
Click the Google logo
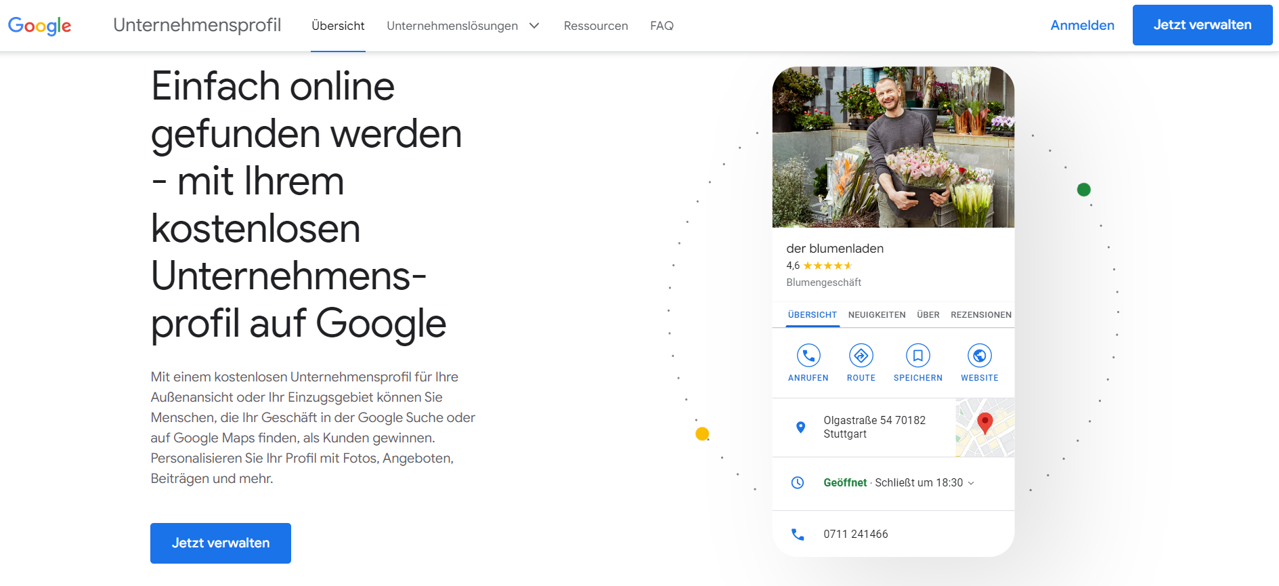[39, 26]
